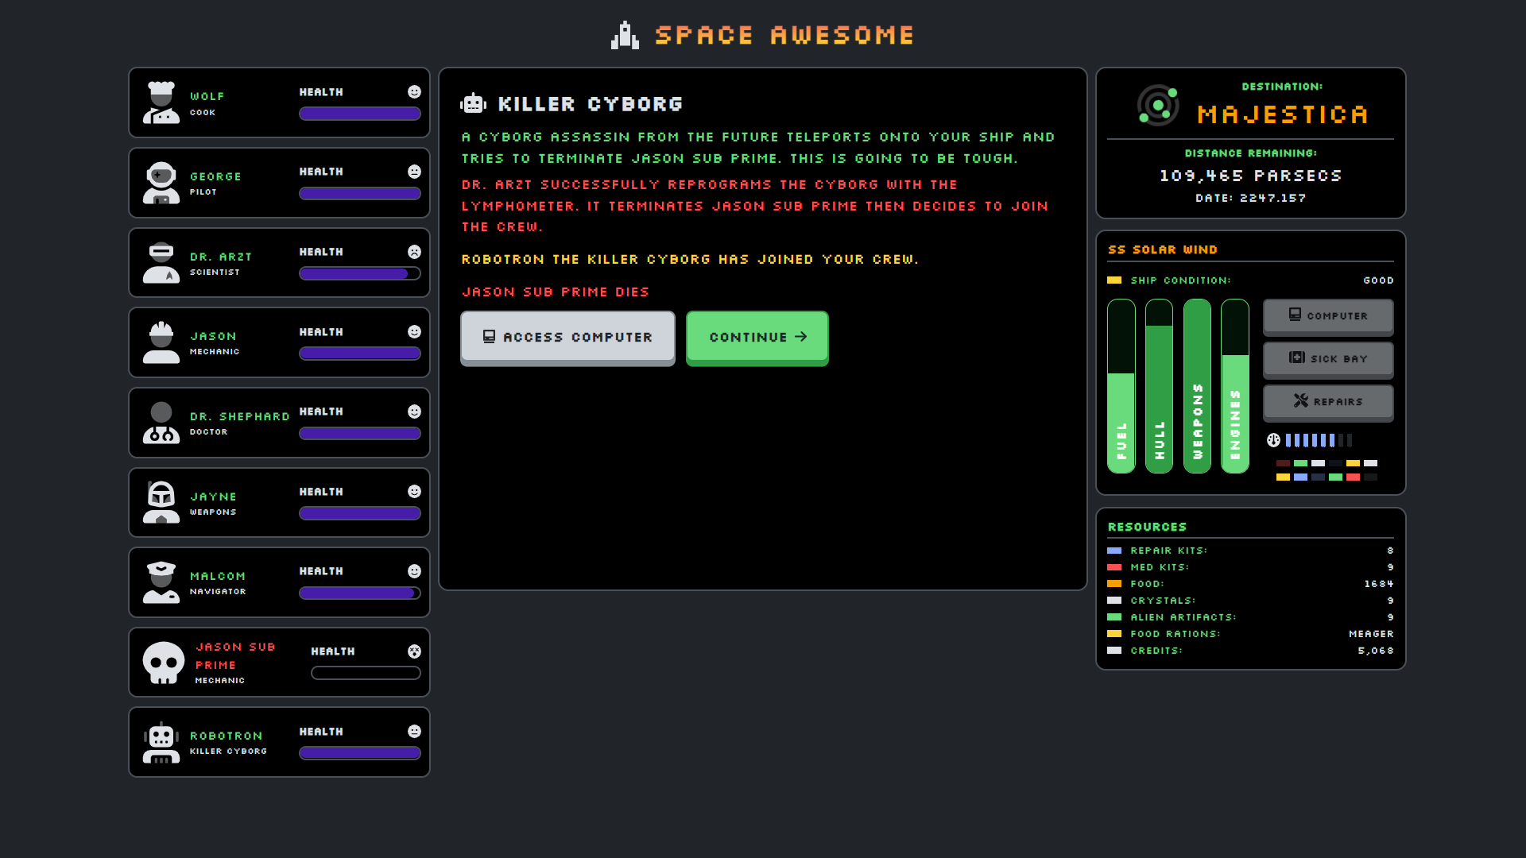Click the Killer Cyborg event robot icon
This screenshot has width=1526, height=858.
point(473,103)
